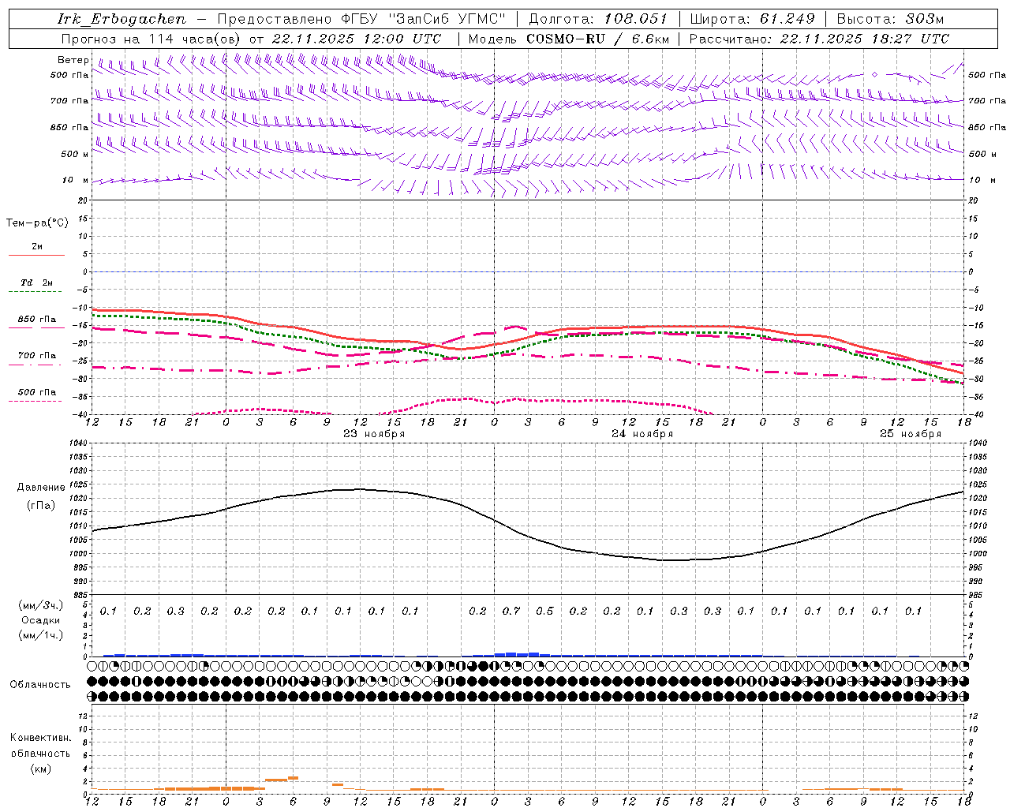Click the left '500 м' wind level label
The height and width of the screenshot is (808, 1010).
(76, 154)
